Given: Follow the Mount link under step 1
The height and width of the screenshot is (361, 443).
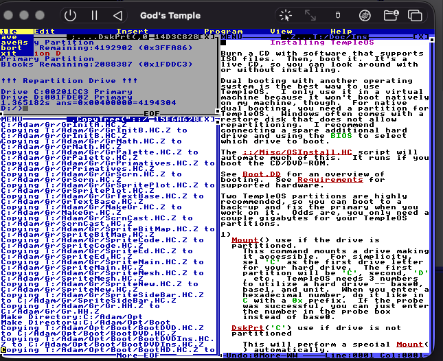Looking at the screenshot, I should pos(245,240).
